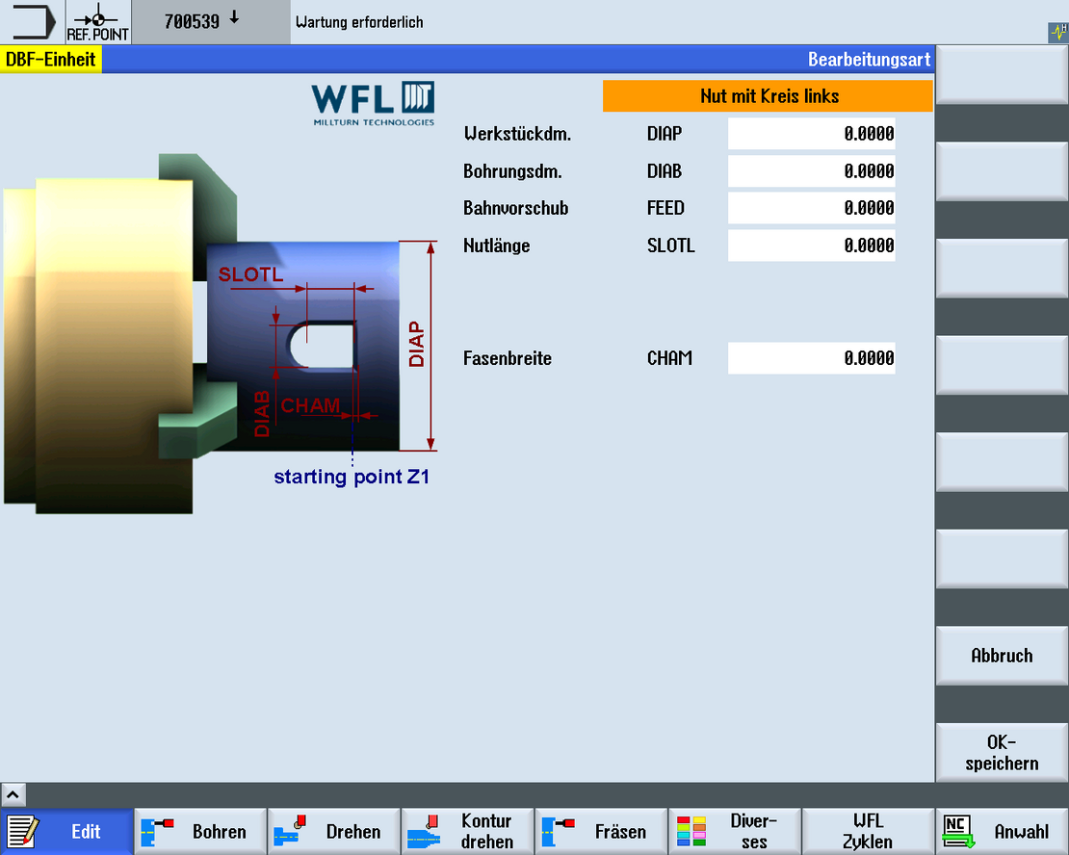Click the Bohrungsdm. DIAB value field

811,171
